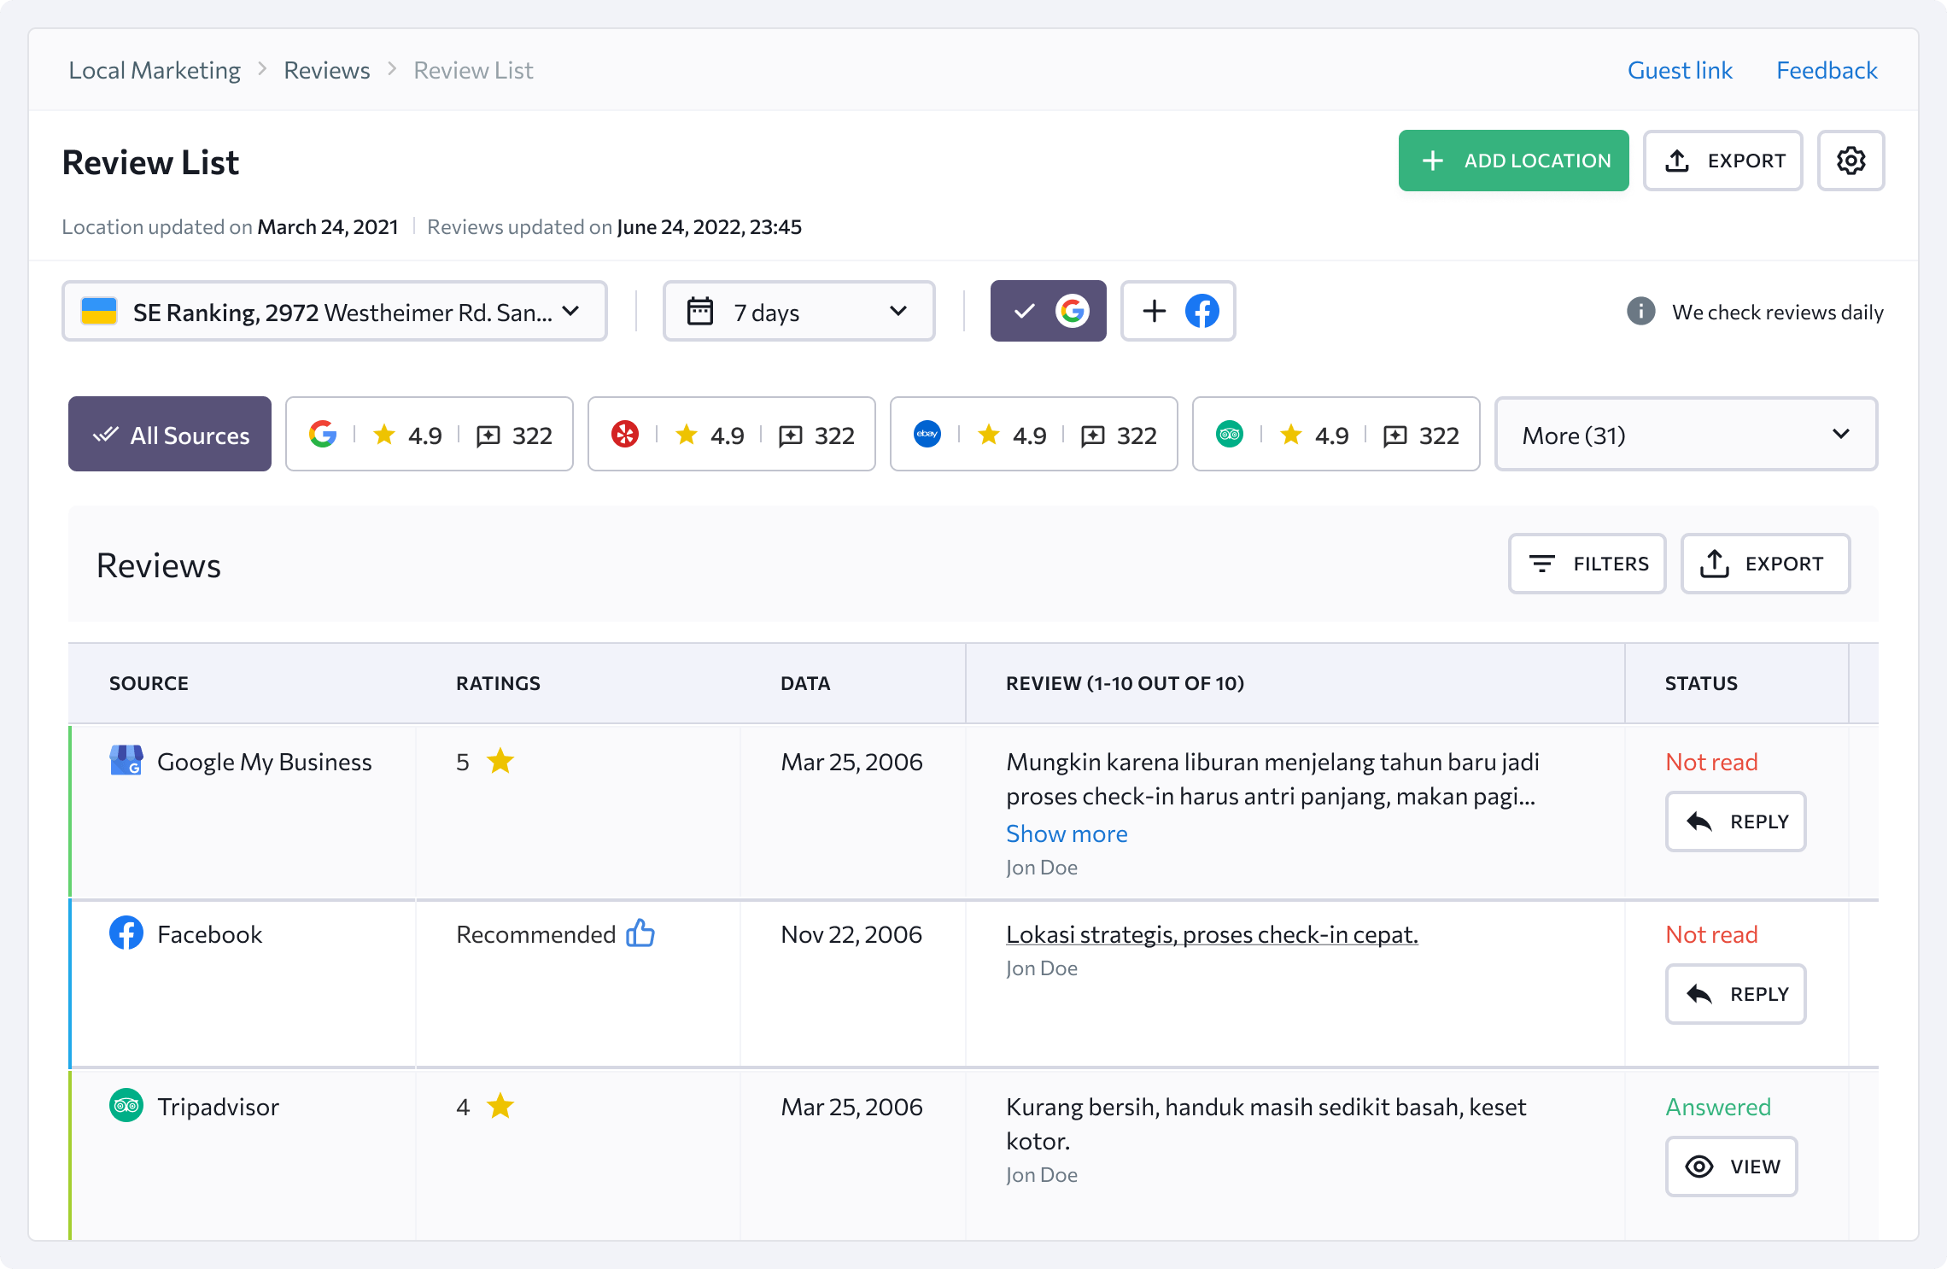Screen dimensions: 1947x1269
Task: Open the SE Ranking location dropdown
Action: [335, 311]
